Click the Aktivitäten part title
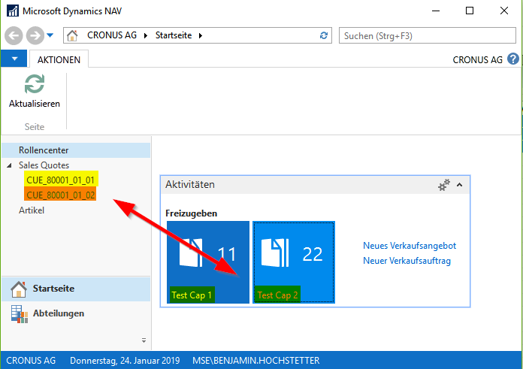Image resolution: width=523 pixels, height=369 pixels. click(x=190, y=185)
